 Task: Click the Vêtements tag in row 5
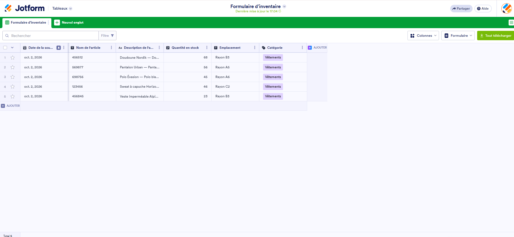(x=273, y=96)
